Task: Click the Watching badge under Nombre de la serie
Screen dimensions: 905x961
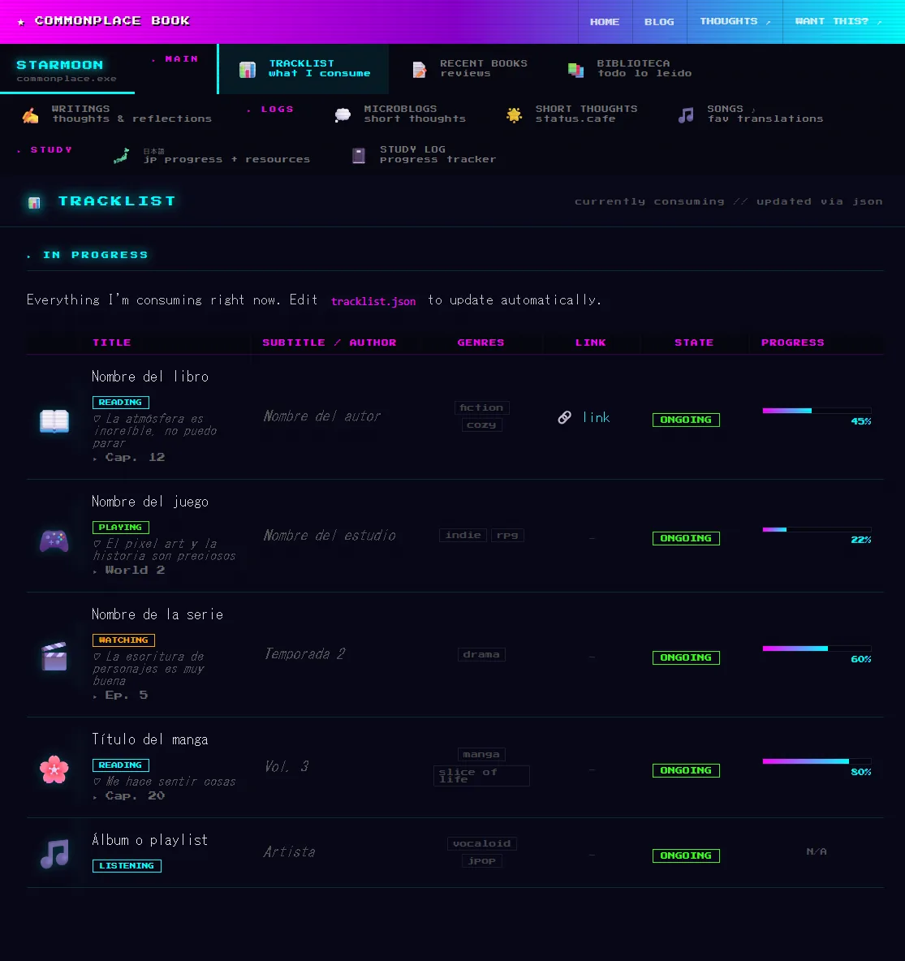Action: pos(123,640)
